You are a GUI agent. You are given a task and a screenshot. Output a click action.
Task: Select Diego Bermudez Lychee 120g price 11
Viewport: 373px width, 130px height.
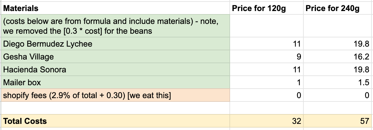click(x=266, y=44)
